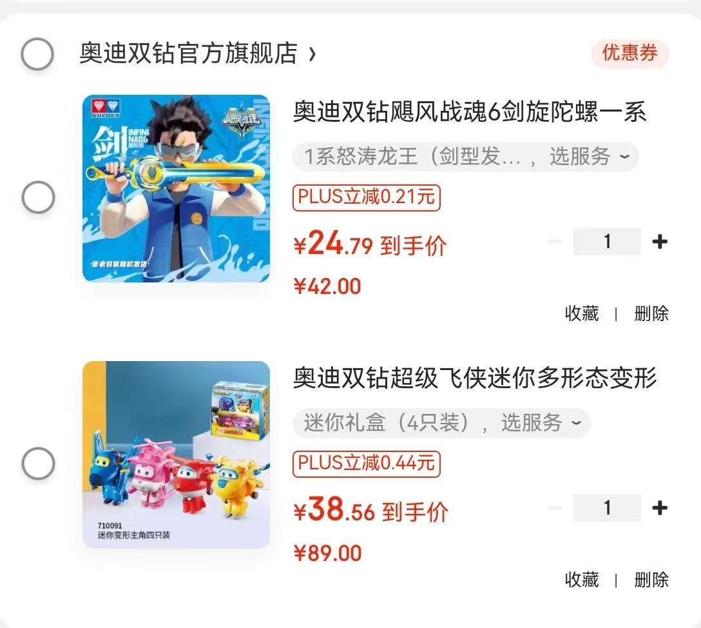Viewport: 701px width, 628px height.
Task: 删除 the 飓风战魂 item from cart
Action: click(x=651, y=313)
